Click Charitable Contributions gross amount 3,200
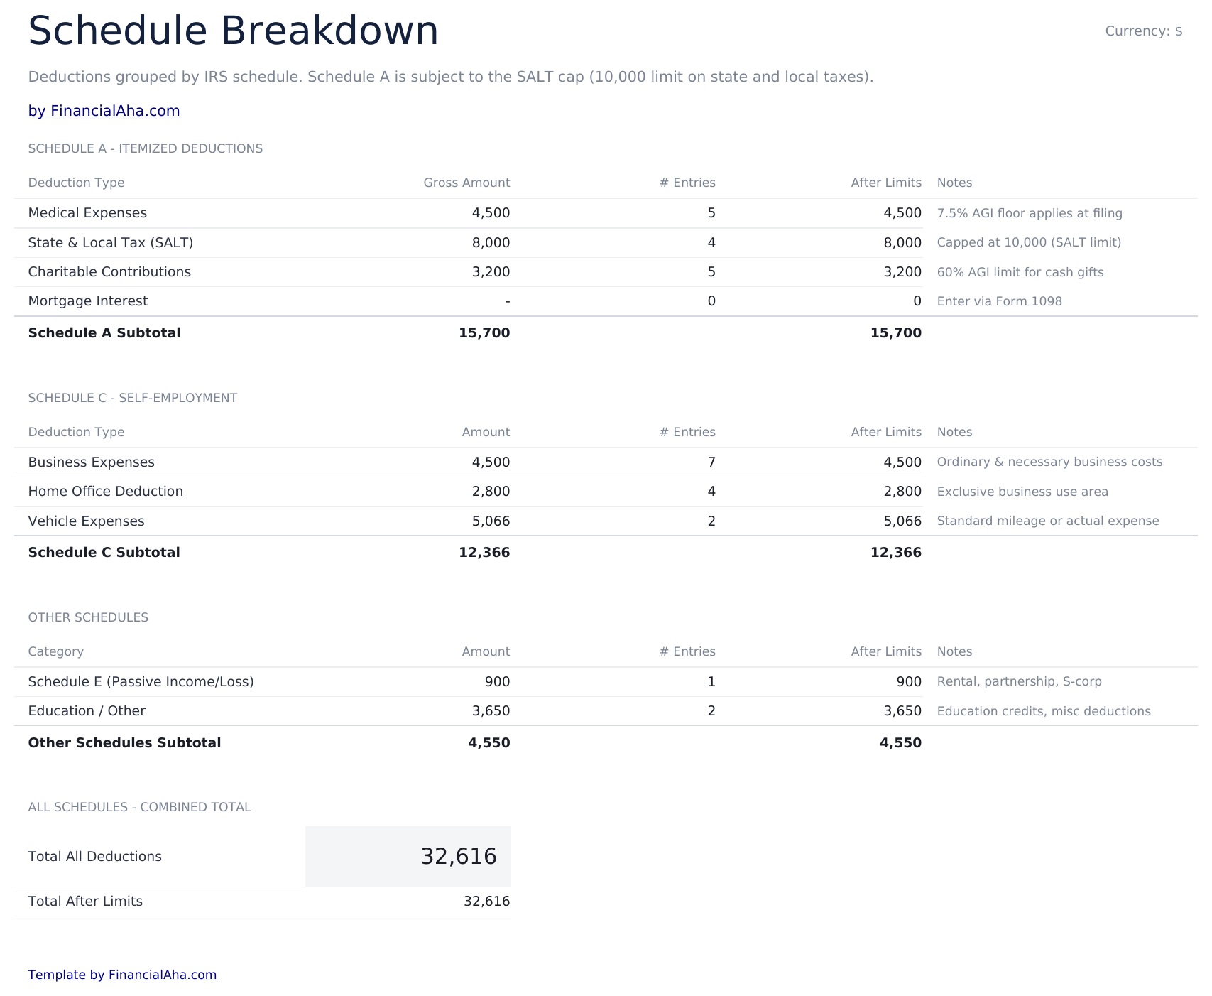Screen dimensions: 1212x996 click(491, 272)
